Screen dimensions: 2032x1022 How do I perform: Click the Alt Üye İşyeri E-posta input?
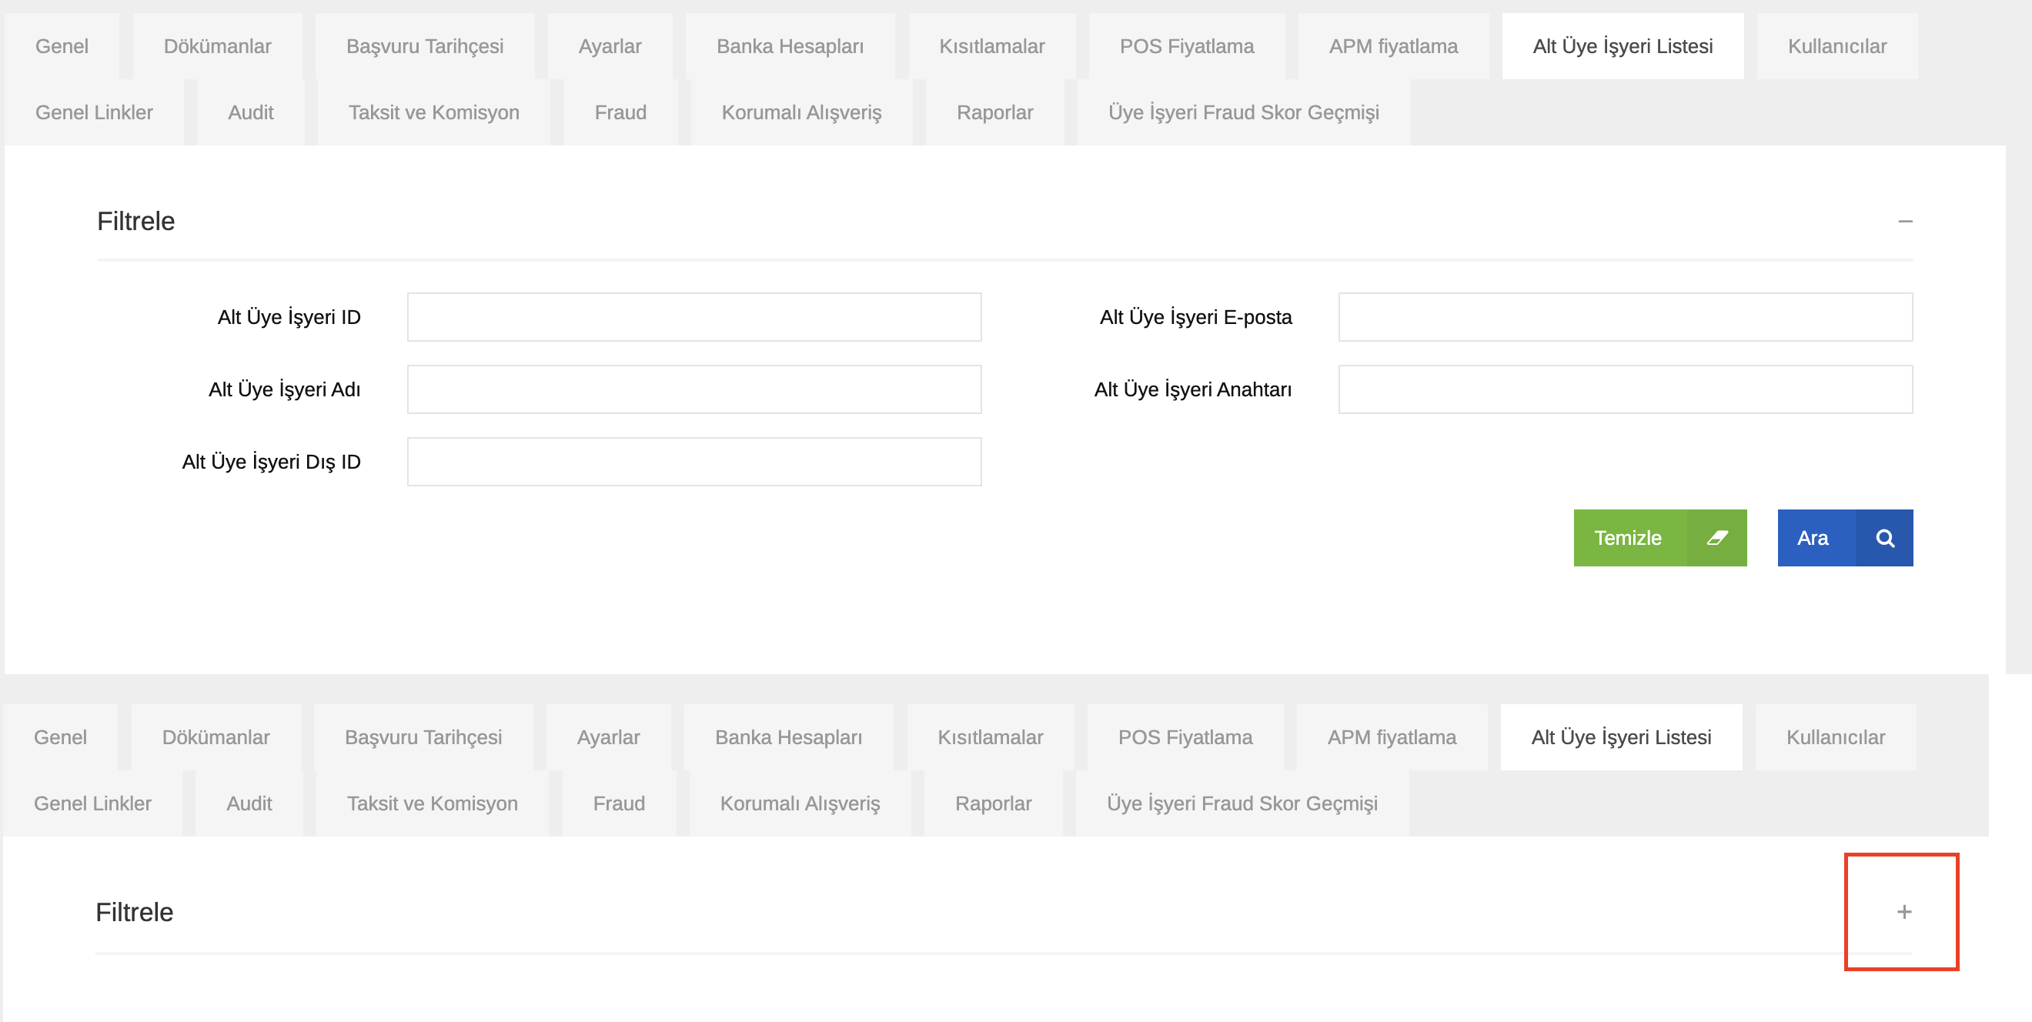tap(1624, 317)
